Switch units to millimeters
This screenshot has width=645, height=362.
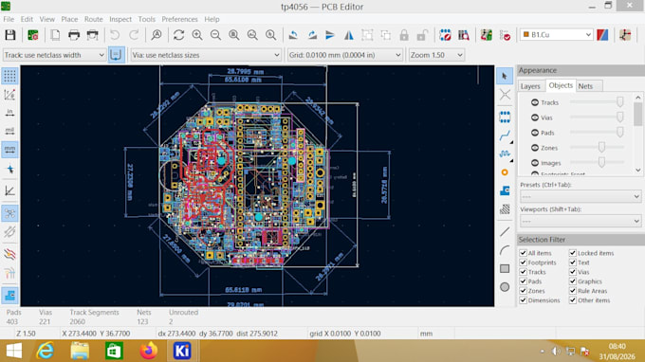tap(9, 149)
